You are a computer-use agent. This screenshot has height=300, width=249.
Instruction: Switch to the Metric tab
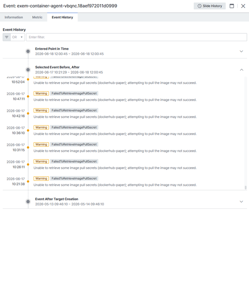[37, 17]
